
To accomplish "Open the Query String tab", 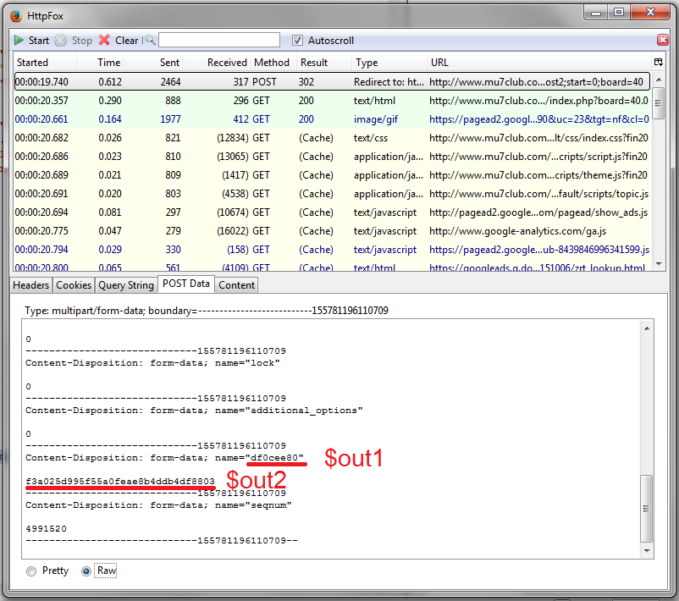I will [126, 285].
